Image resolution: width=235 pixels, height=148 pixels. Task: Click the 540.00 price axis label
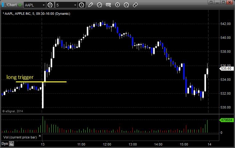[225, 38]
